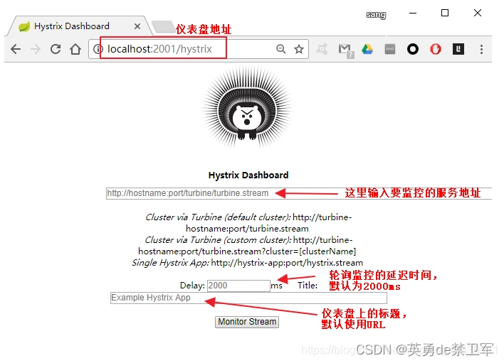
Task: Click the Delay: label
Action: pyautogui.click(x=192, y=286)
